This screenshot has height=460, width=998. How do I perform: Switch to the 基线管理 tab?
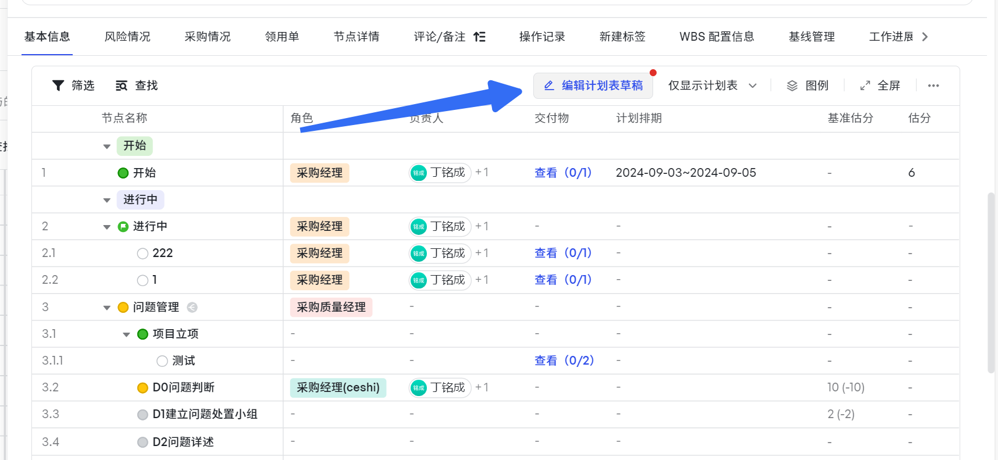811,37
